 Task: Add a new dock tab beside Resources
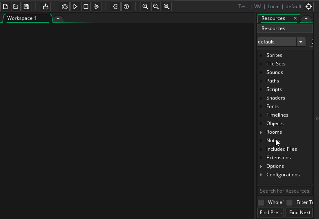tap(306, 18)
